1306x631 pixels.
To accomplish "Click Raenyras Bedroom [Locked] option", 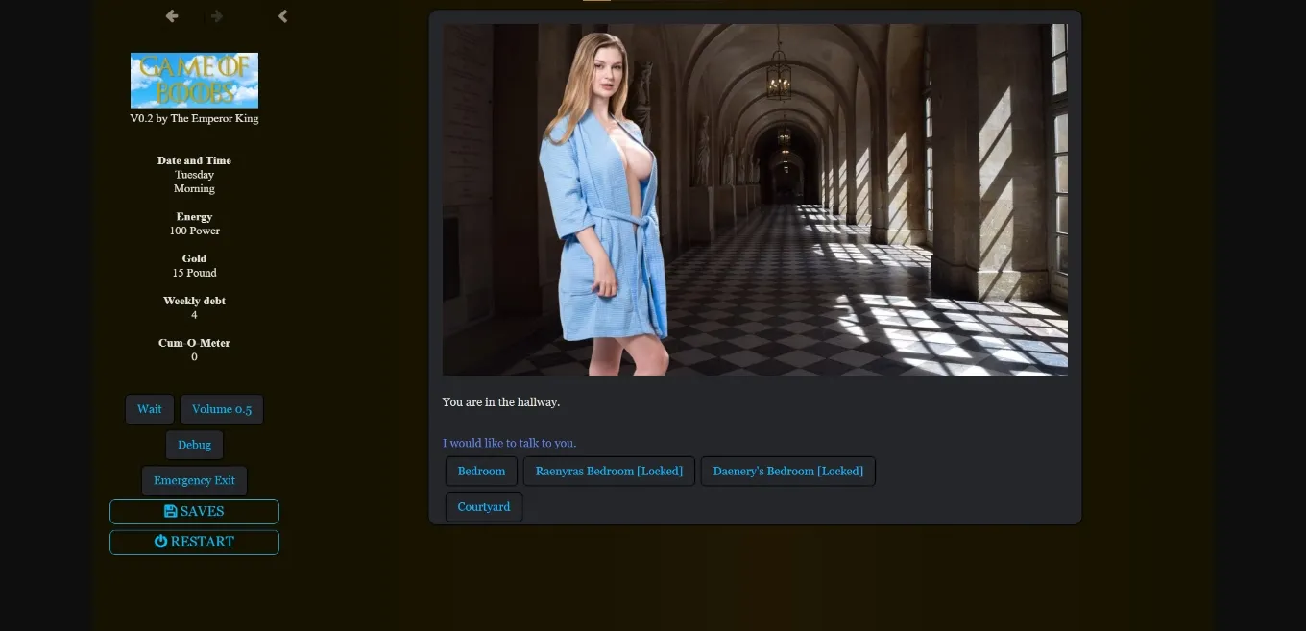I will pos(609,471).
